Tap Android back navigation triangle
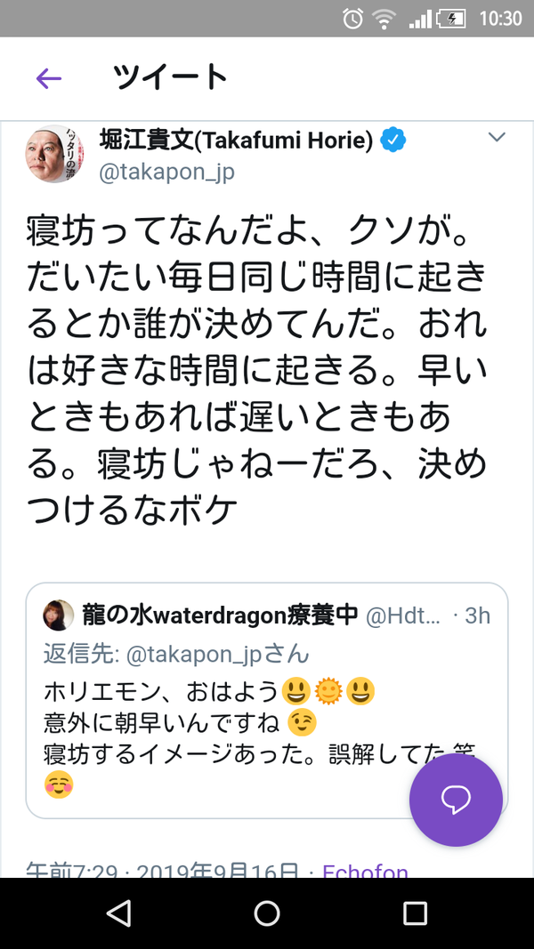This screenshot has width=534, height=949. 118,913
